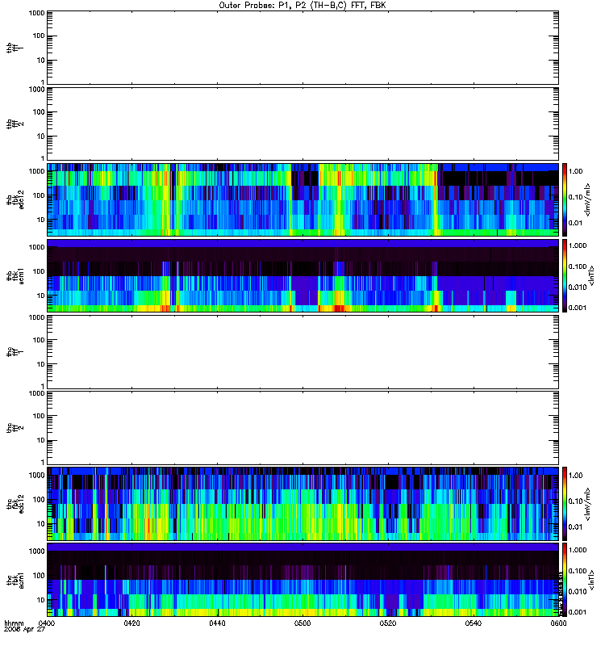Click the empty thc fff 2 plot panel
Image resolution: width=605 pixels, height=646 pixels.
coord(302,428)
